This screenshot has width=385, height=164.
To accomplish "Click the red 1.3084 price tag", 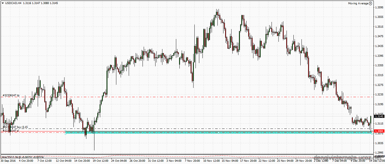I will coord(379,131).
